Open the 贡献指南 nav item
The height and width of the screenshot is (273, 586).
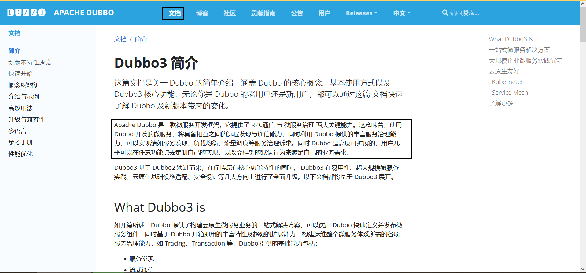[x=263, y=13]
